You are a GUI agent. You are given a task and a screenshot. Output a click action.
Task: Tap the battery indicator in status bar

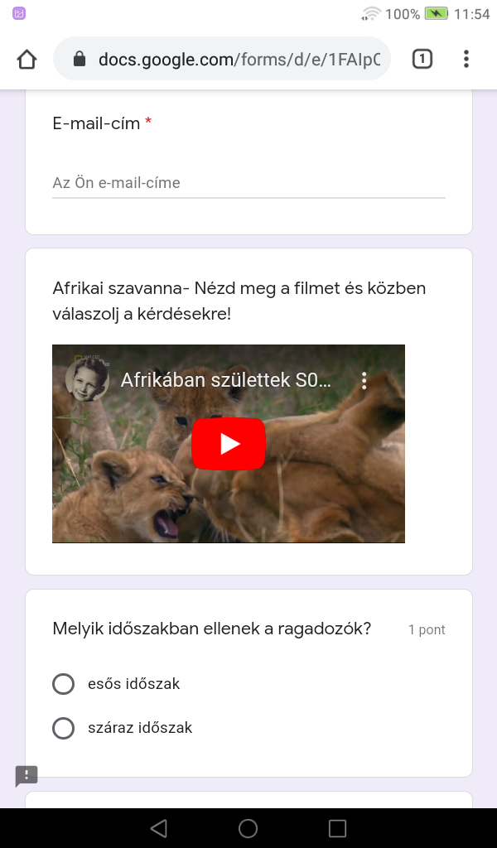(x=436, y=13)
